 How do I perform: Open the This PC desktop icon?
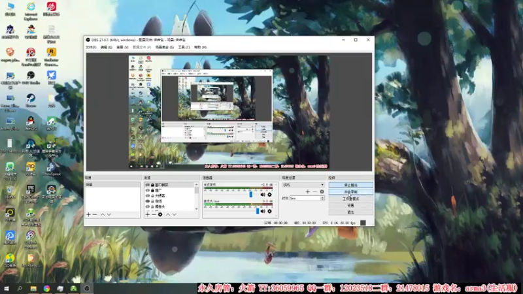pos(10,8)
